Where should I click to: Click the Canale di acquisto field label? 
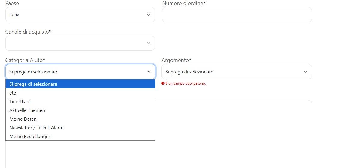point(28,32)
